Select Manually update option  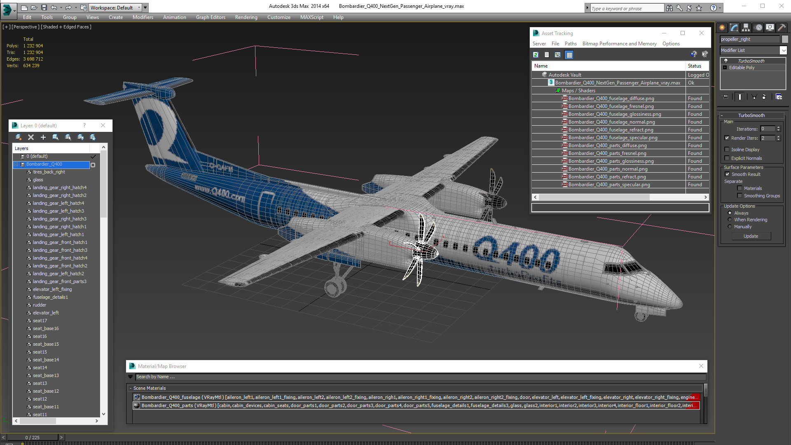click(x=730, y=227)
